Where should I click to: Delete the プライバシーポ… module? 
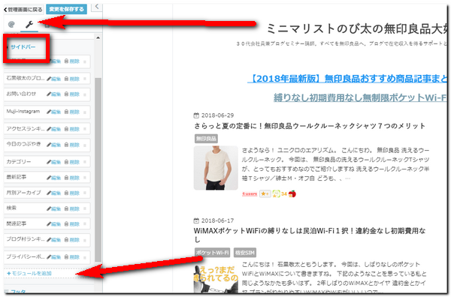(72, 257)
